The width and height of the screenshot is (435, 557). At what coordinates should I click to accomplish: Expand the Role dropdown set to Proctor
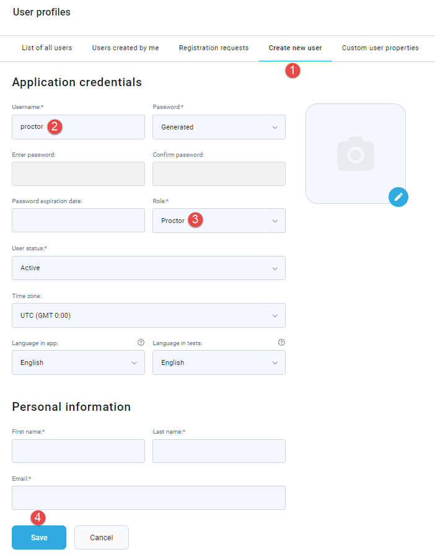pos(219,221)
